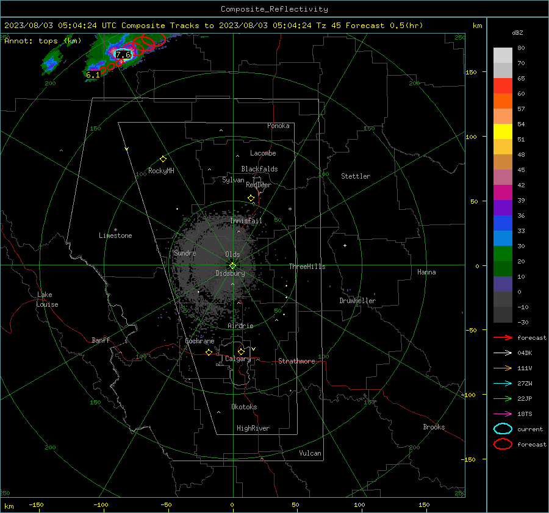
Task: Click the yellow diamond marker below Cochrane
Action: point(209,352)
